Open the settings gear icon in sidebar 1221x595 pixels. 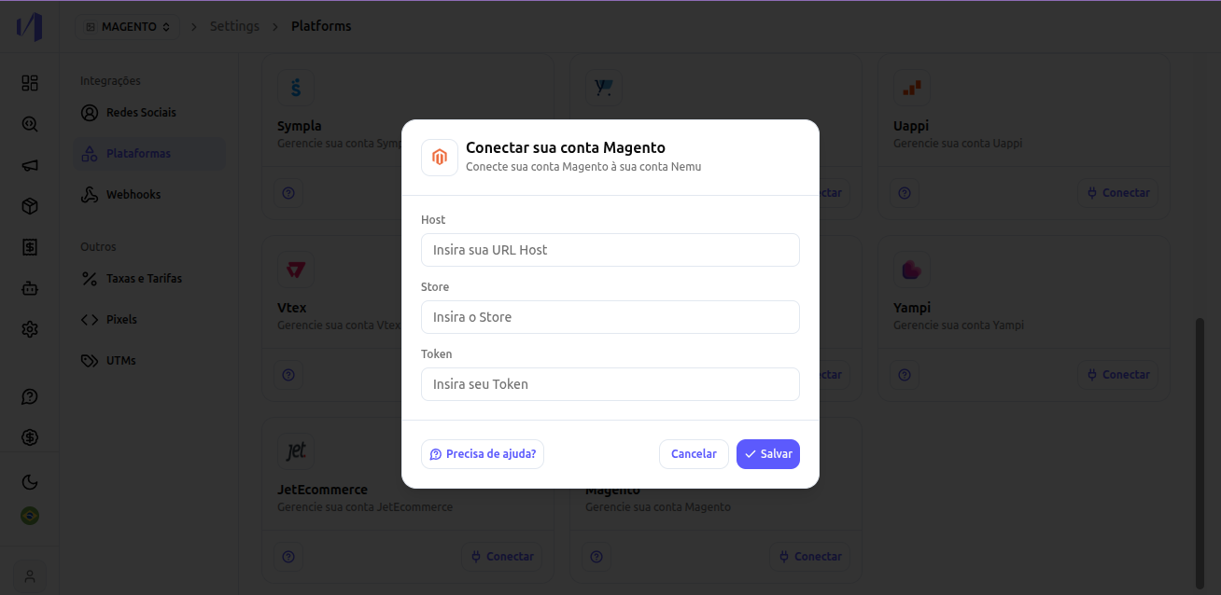click(x=30, y=329)
